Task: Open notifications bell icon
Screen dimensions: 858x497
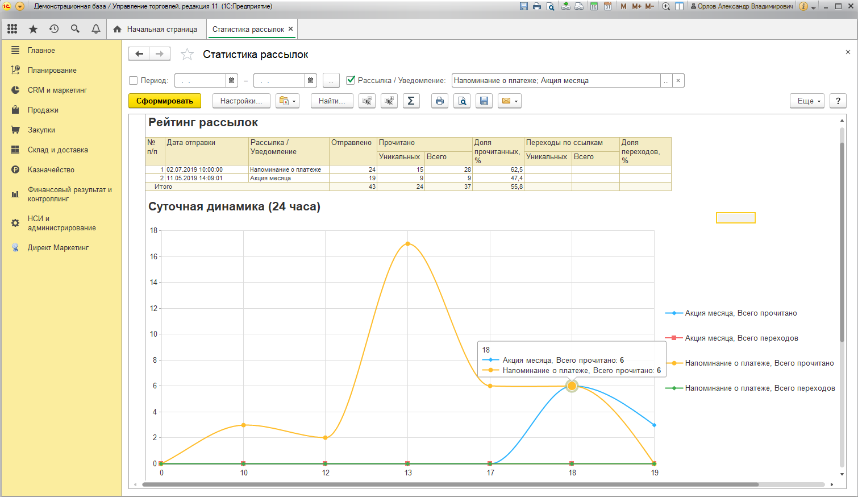Action: (x=96, y=29)
